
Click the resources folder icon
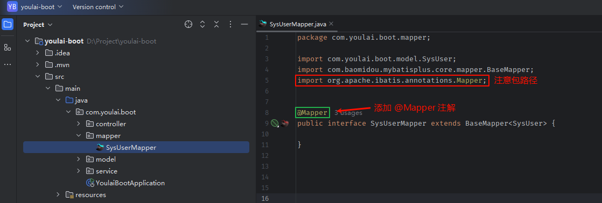69,194
